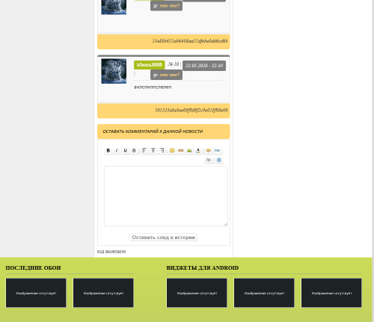Center-align the comment text
Viewport: 374px width, 322px height.
tap(153, 150)
